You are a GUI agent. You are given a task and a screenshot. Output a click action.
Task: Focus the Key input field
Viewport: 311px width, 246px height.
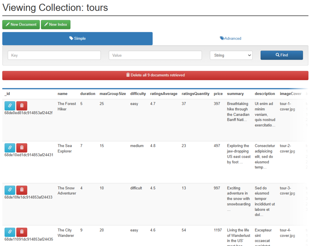coord(54,55)
